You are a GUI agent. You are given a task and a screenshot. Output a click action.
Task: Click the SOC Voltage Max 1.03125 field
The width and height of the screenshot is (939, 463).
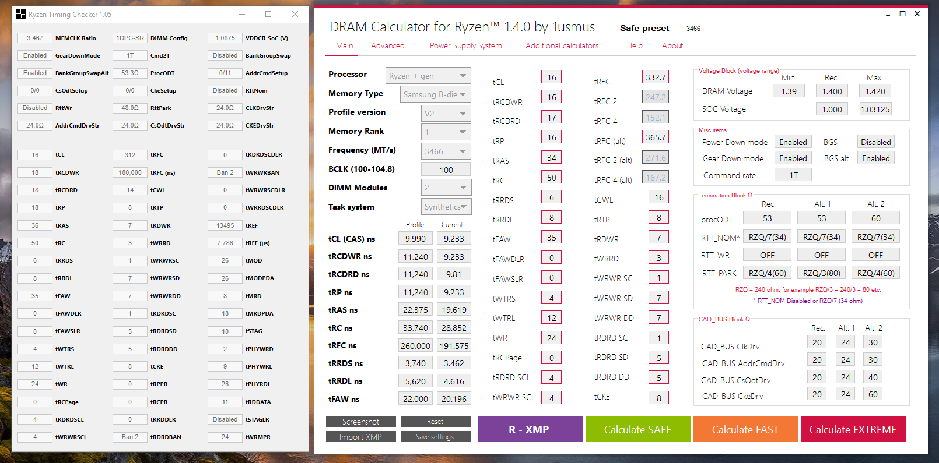pyautogui.click(x=875, y=109)
